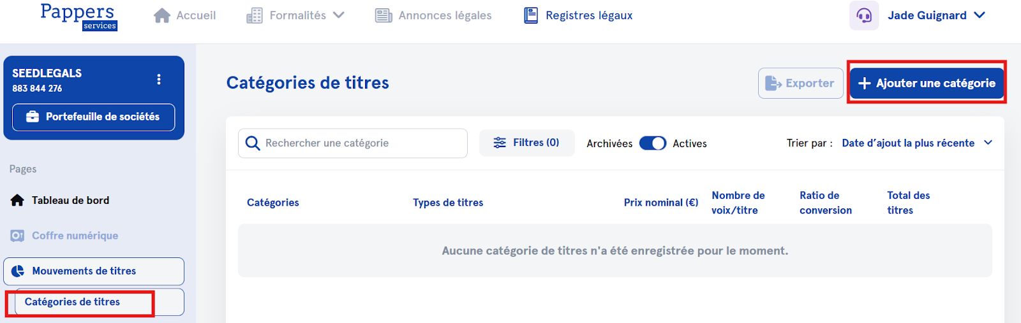This screenshot has width=1021, height=323.
Task: Open the SEEDLEGALS three-dot options menu
Action: pyautogui.click(x=159, y=79)
